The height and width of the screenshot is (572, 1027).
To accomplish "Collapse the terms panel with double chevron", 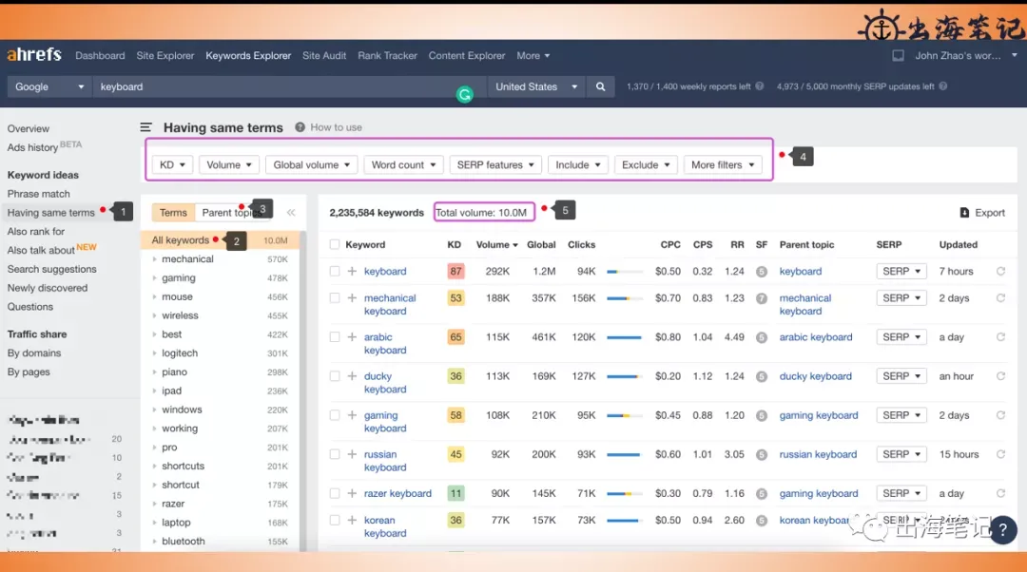I will click(x=291, y=212).
